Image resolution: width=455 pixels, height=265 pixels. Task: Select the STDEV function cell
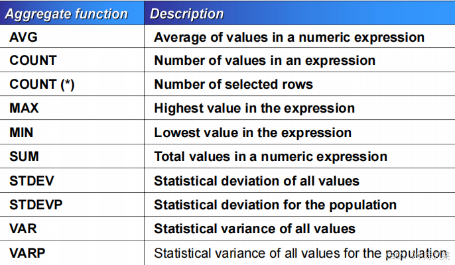click(x=72, y=180)
